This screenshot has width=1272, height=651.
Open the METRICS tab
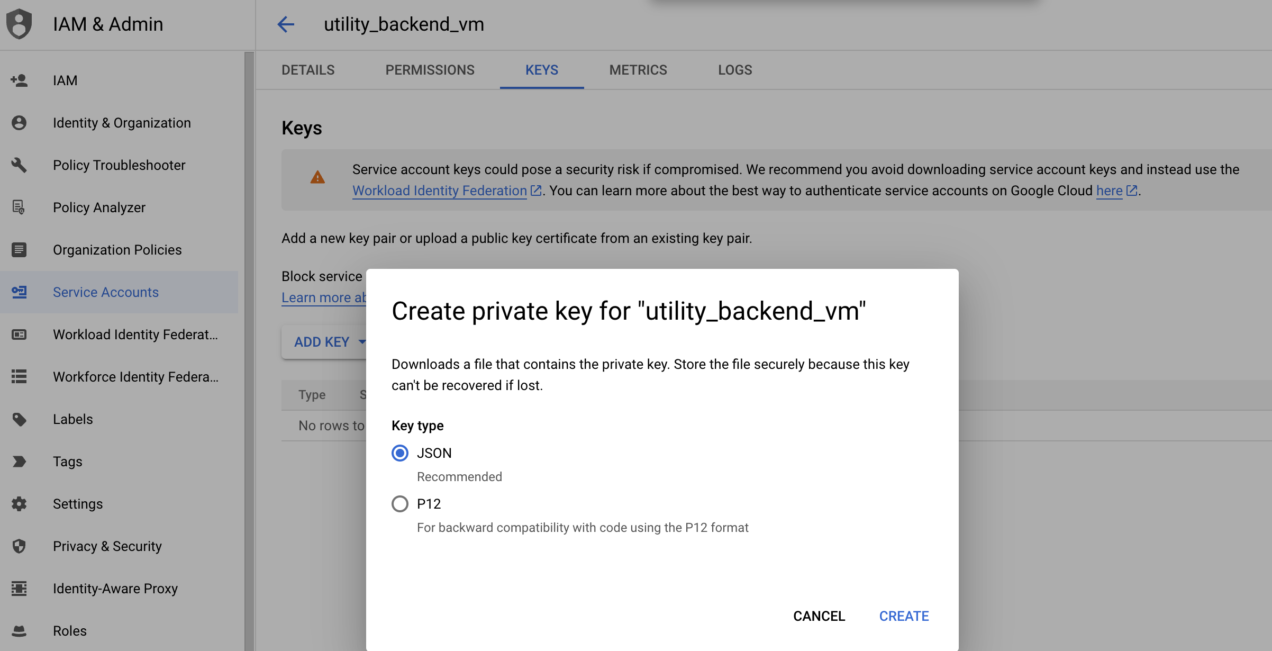click(x=638, y=70)
